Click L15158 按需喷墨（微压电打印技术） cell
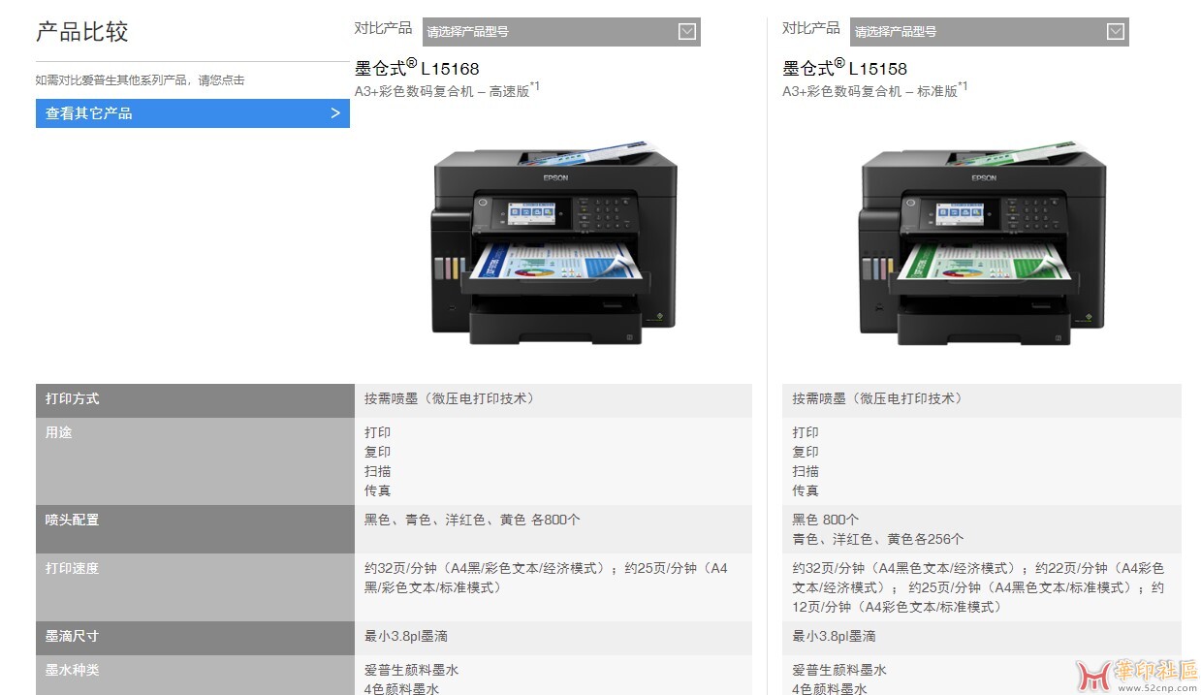Screen dimensions: 1201x695 point(982,398)
